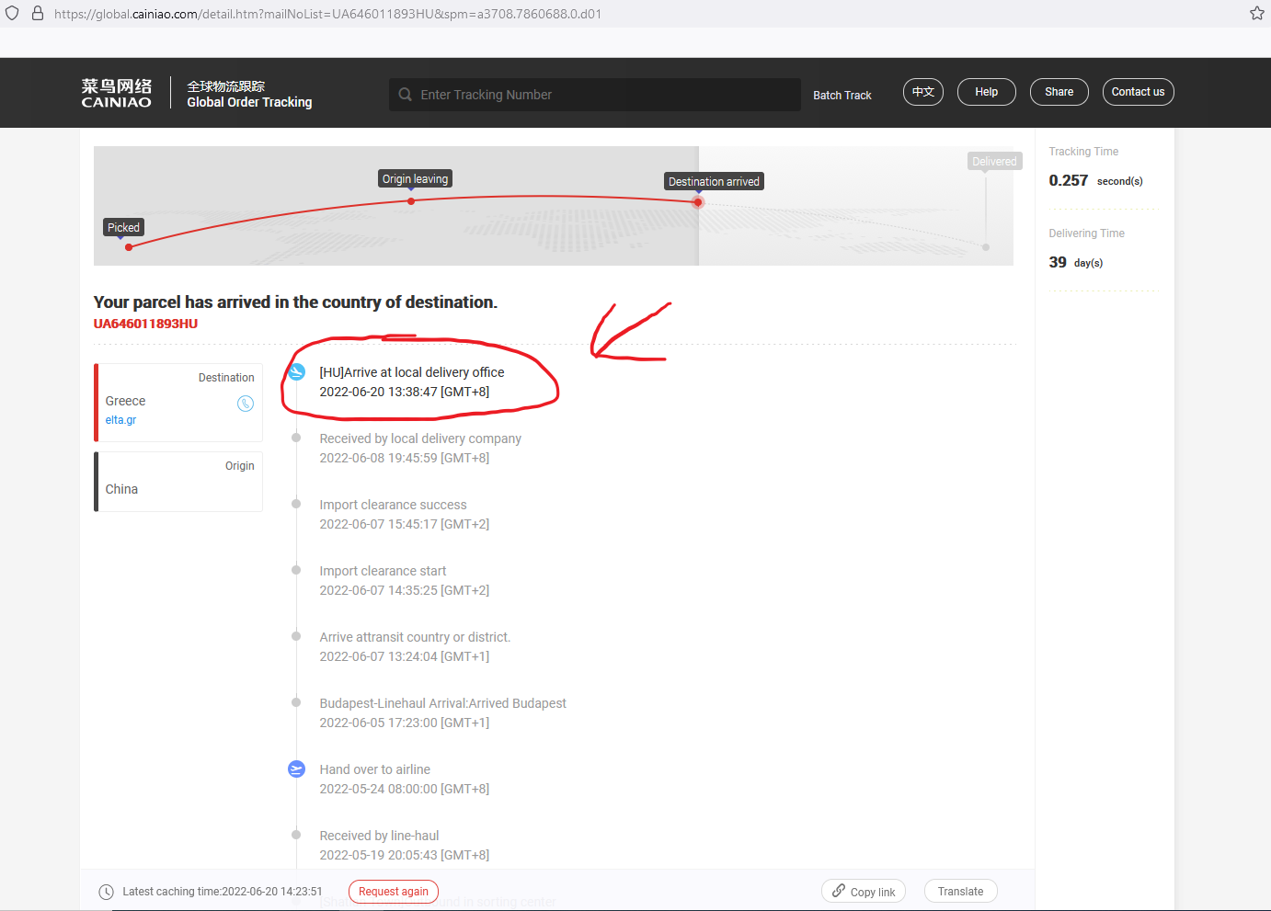This screenshot has height=911, width=1271.
Task: Click timestamp 2022-05-24 08:00:00 [GMT+8]
Action: coord(405,789)
